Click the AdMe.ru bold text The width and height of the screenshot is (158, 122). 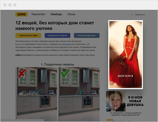(19, 55)
